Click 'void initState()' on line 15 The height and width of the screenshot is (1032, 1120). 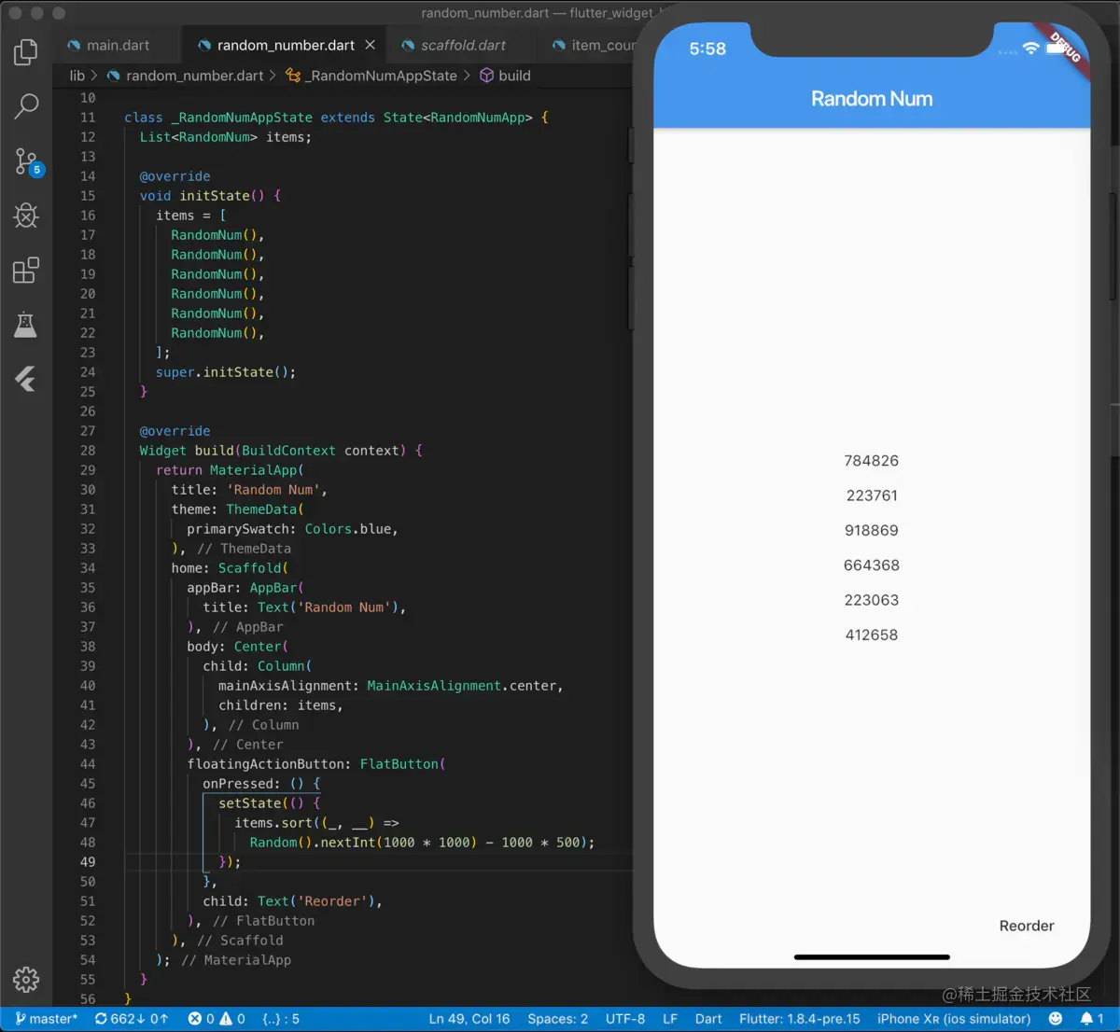point(210,196)
